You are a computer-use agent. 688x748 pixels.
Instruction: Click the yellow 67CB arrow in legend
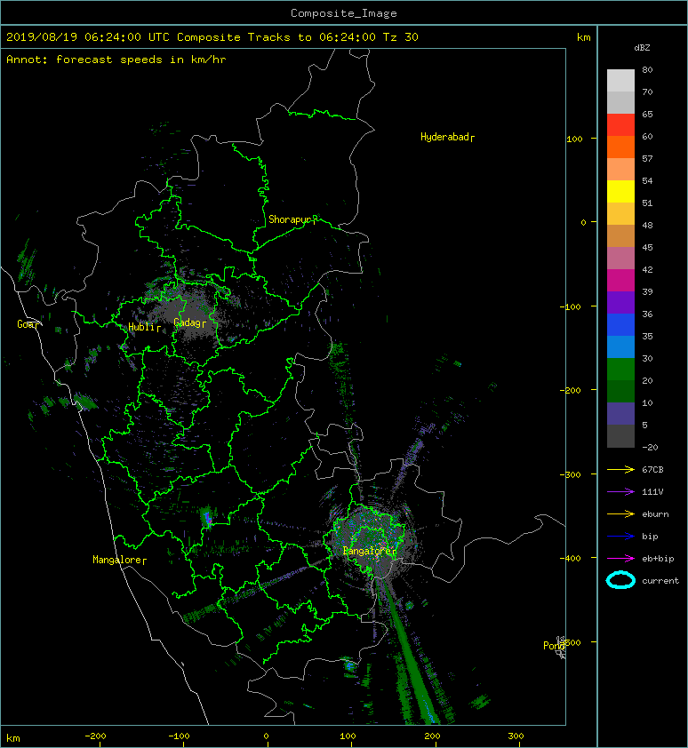(620, 469)
